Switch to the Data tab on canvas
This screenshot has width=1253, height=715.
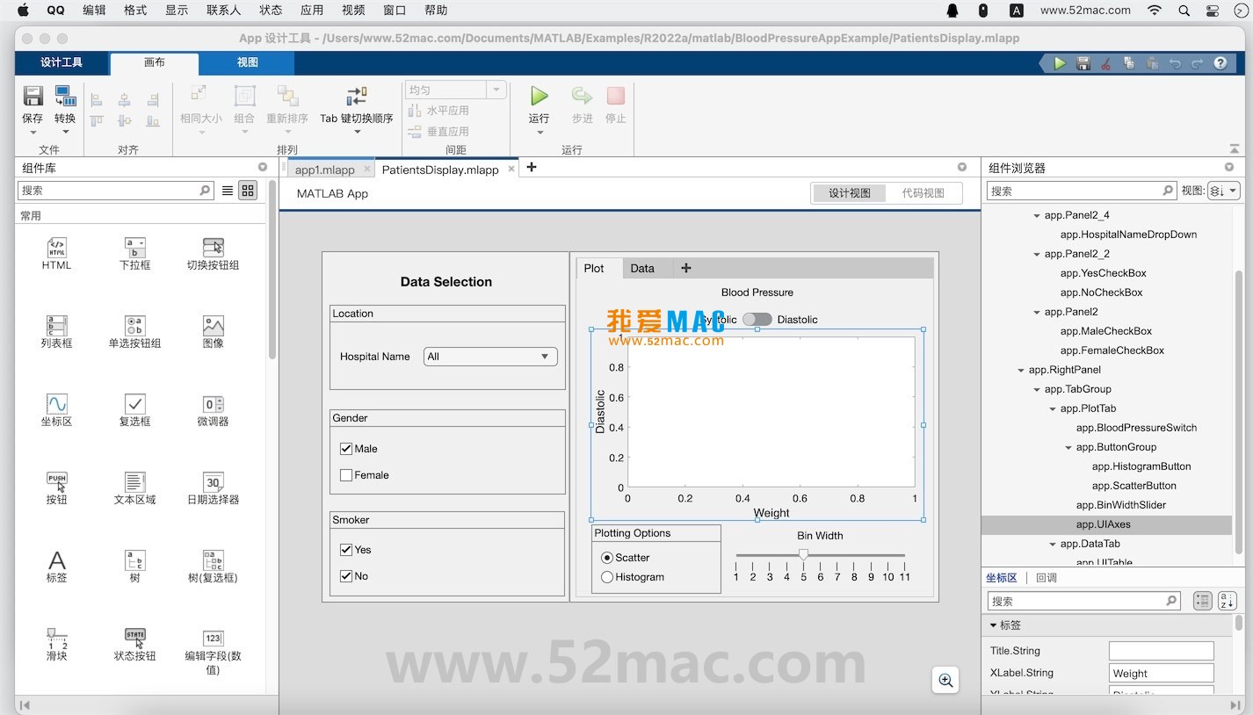(642, 268)
